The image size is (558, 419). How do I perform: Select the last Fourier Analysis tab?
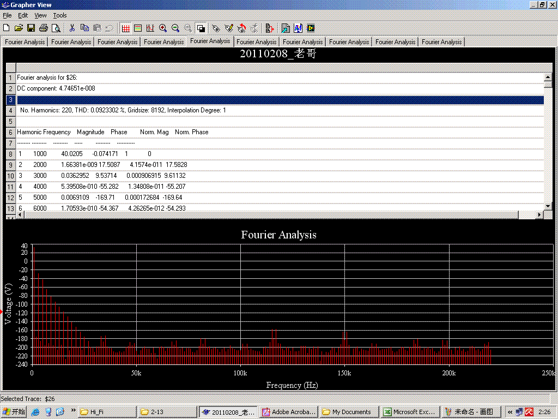[x=441, y=42]
